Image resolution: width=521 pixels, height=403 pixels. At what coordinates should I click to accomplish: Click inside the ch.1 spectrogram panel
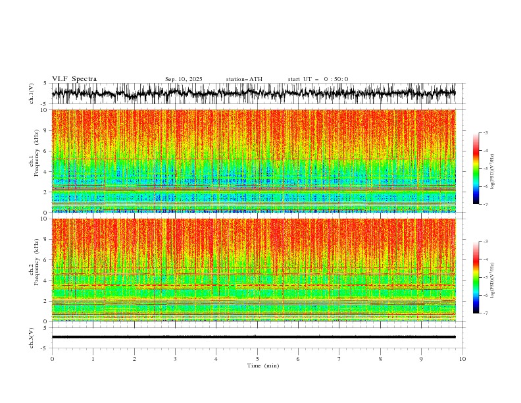coord(253,161)
